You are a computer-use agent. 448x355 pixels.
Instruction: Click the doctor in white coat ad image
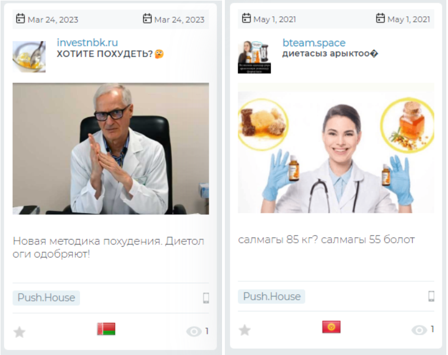111,148
